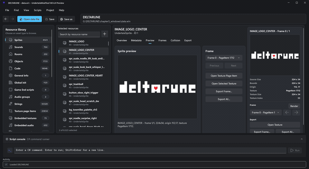This screenshot has height=169, width=309.
Task: Click the Audio groups icon
Action: [11, 97]
